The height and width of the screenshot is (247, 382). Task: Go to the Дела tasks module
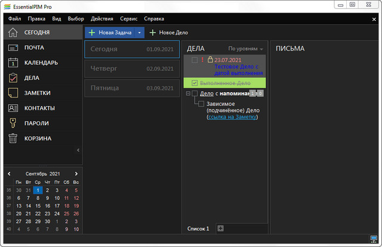click(32, 78)
